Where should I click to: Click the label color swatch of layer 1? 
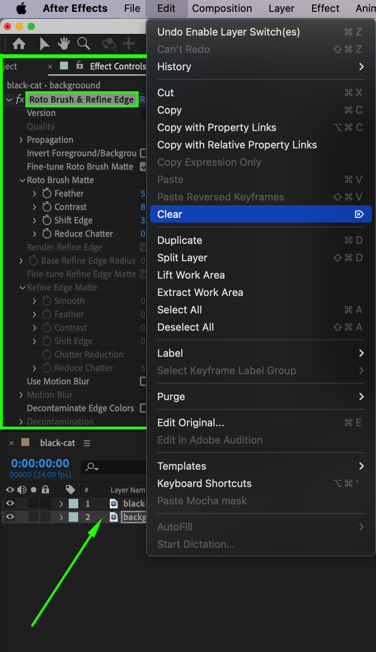73,504
